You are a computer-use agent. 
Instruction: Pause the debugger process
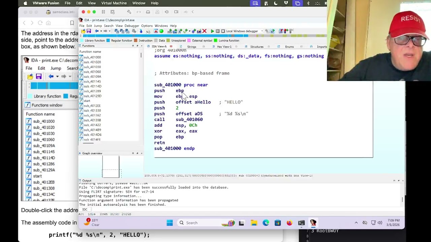(x=218, y=31)
